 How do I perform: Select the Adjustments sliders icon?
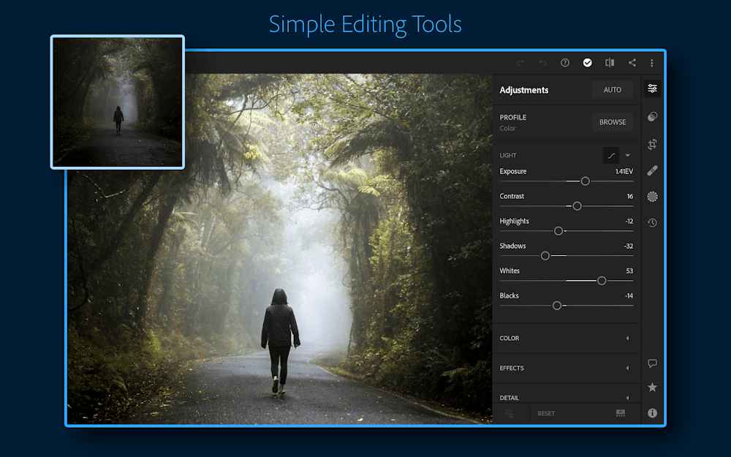coord(651,88)
